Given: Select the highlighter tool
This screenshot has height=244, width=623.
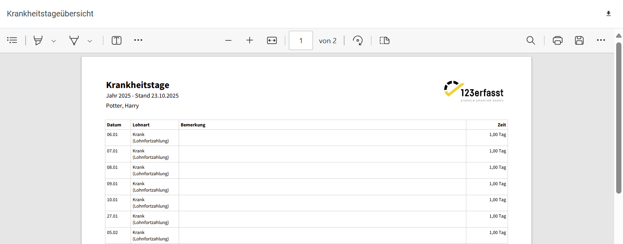Looking at the screenshot, I should 38,40.
